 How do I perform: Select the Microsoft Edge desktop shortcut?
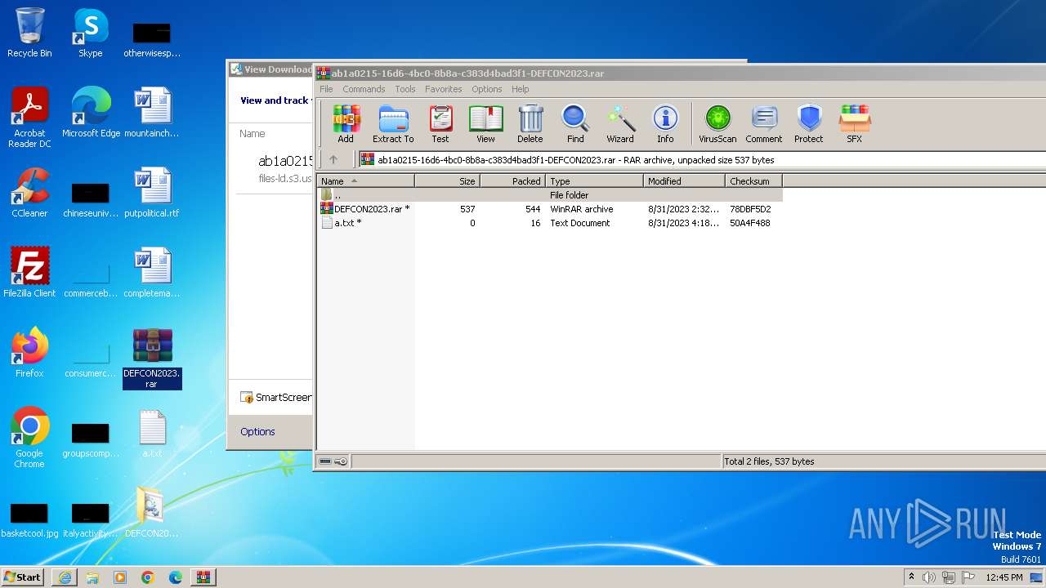[91, 113]
